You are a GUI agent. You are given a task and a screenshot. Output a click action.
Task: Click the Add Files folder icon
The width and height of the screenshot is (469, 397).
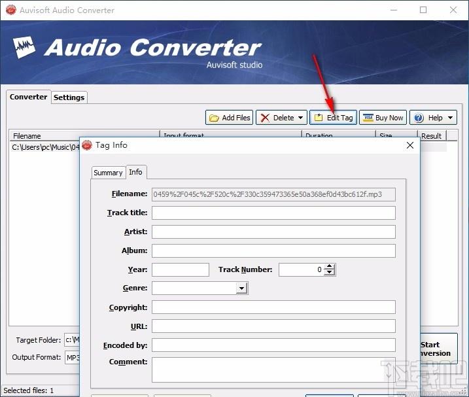214,118
